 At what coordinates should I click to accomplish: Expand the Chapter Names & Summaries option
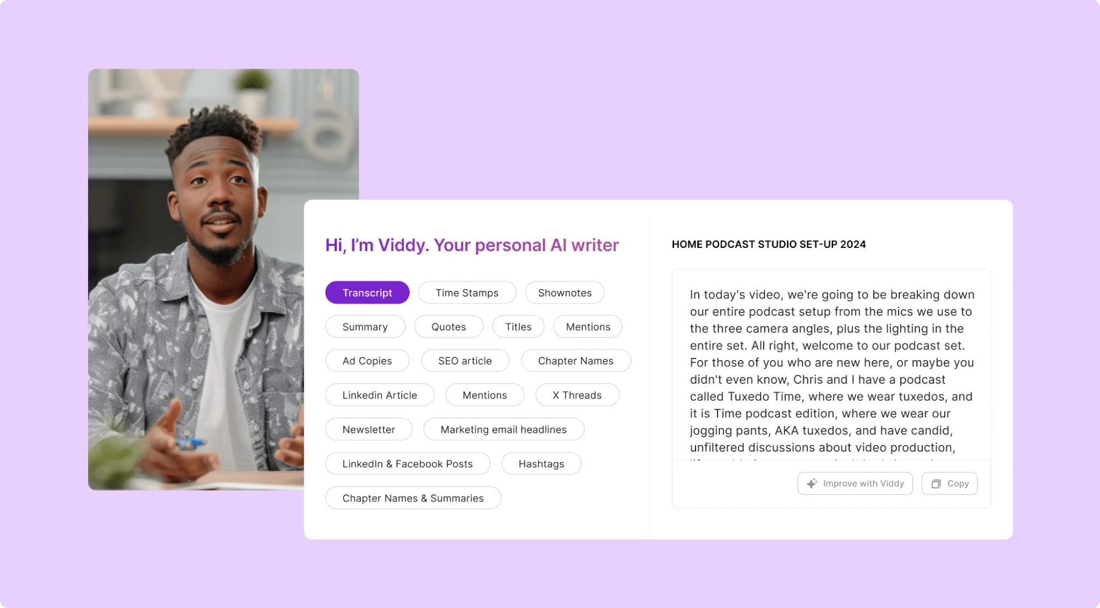tap(413, 498)
